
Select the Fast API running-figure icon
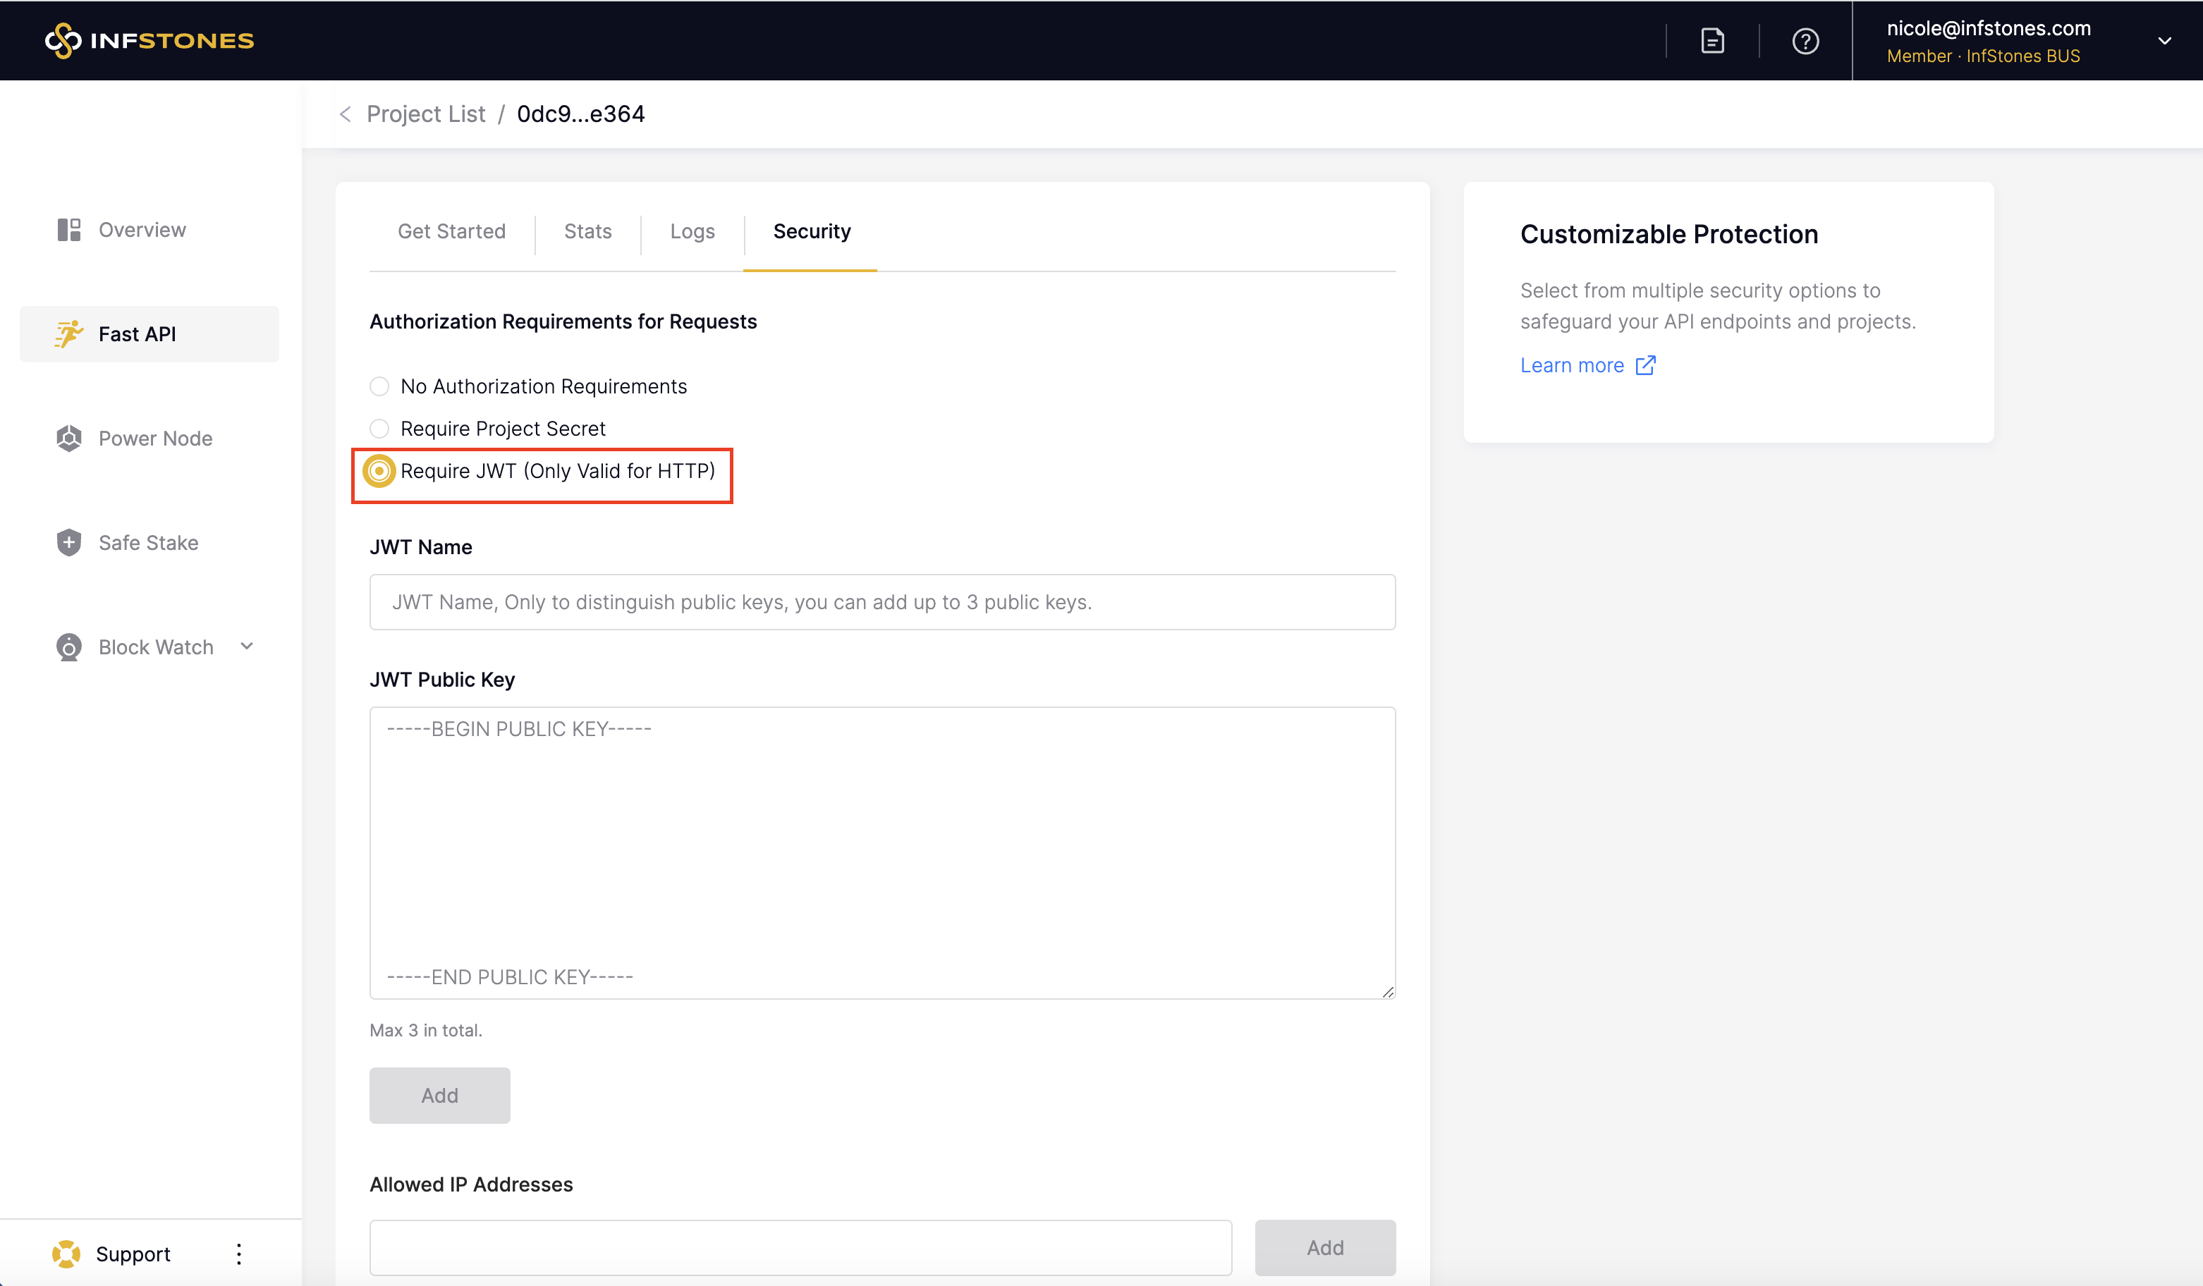click(x=68, y=334)
